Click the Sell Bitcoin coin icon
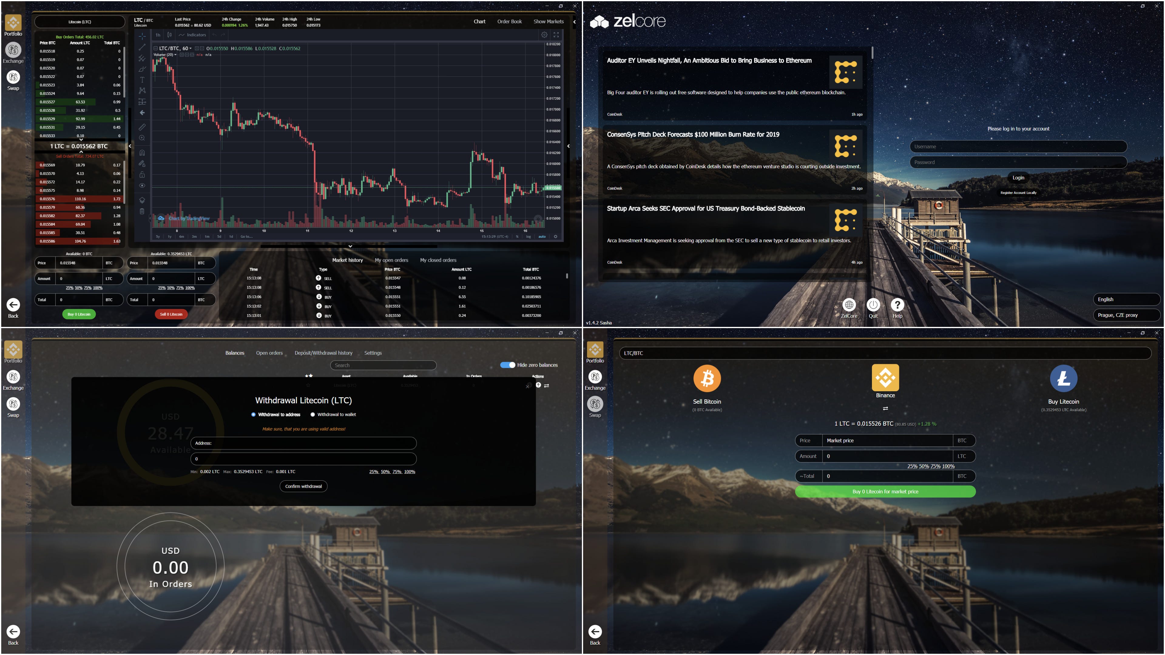The image size is (1165, 655). point(707,378)
